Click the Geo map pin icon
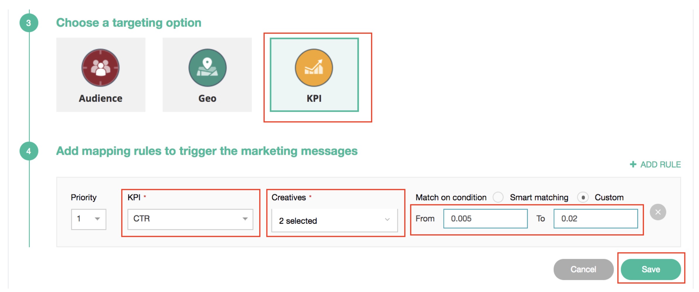Screen dimensions: 699x292 pos(207,68)
